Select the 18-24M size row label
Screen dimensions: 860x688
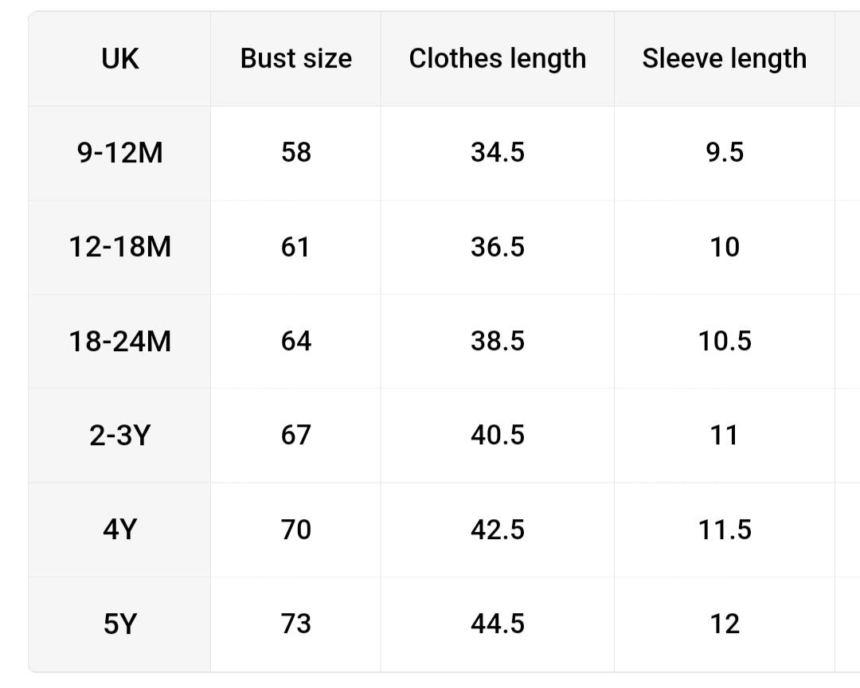tap(120, 341)
